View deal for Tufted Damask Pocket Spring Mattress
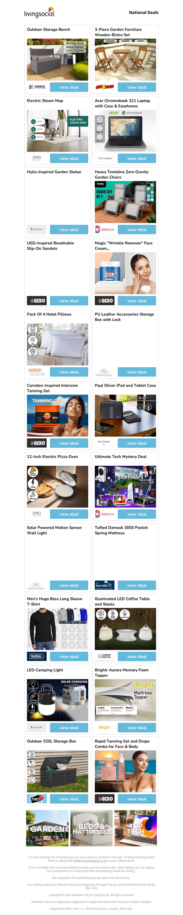The width and height of the screenshot is (183, 915). click(137, 585)
